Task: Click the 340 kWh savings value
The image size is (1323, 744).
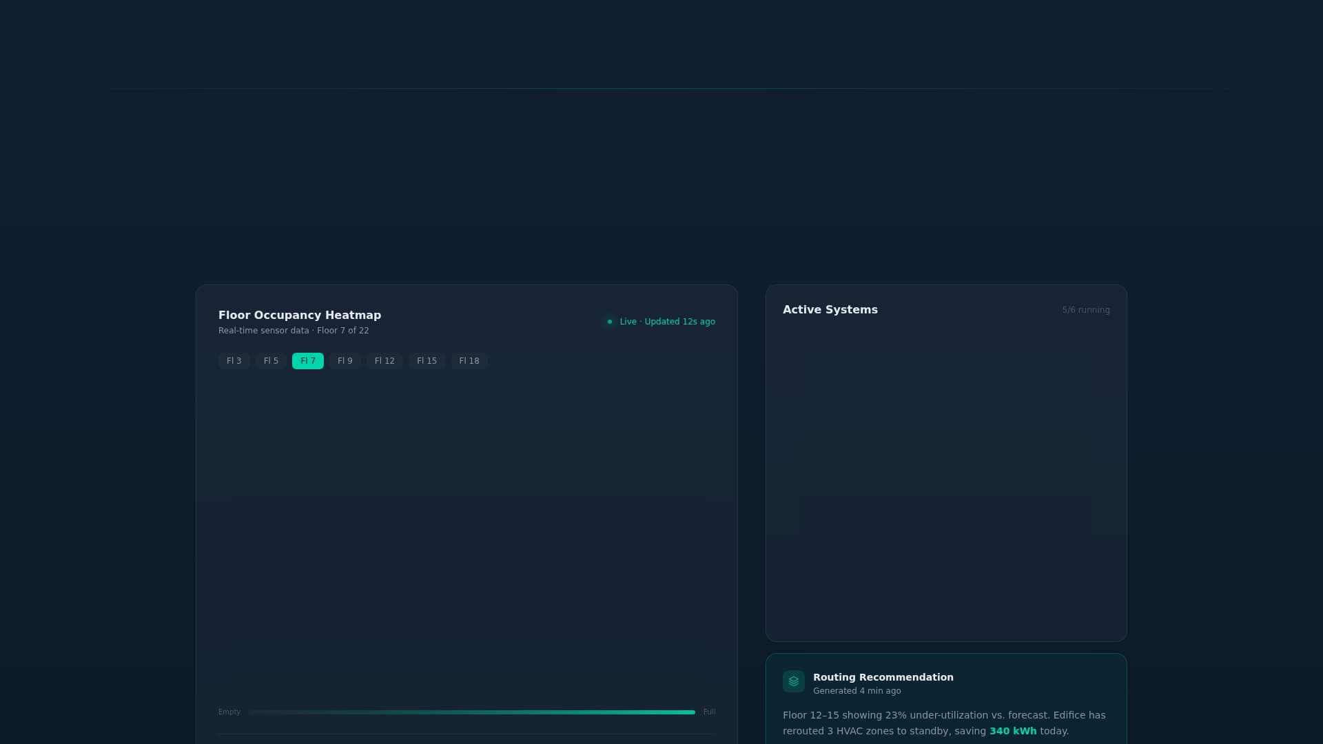Action: (1012, 731)
